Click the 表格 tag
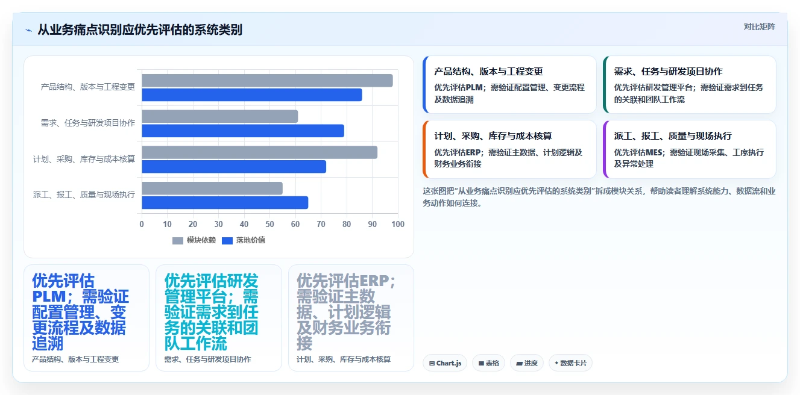The height and width of the screenshot is (395, 800). [x=488, y=363]
